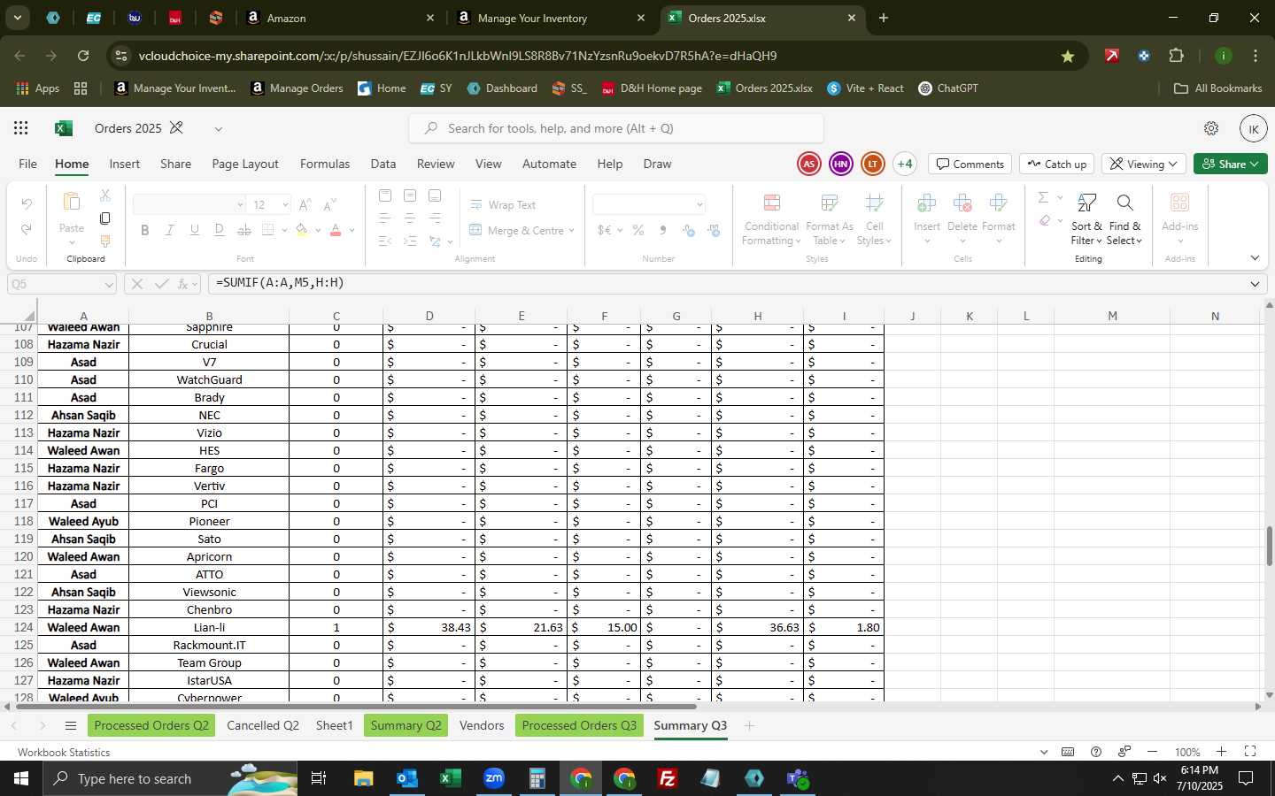Click the search for tools box
This screenshot has height=796, width=1275.
point(616,128)
